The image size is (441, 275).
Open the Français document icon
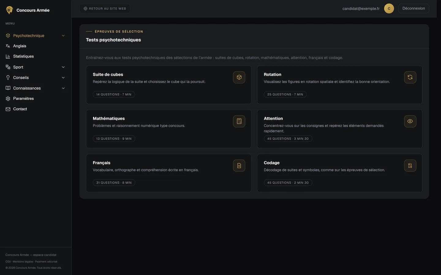pos(239,166)
